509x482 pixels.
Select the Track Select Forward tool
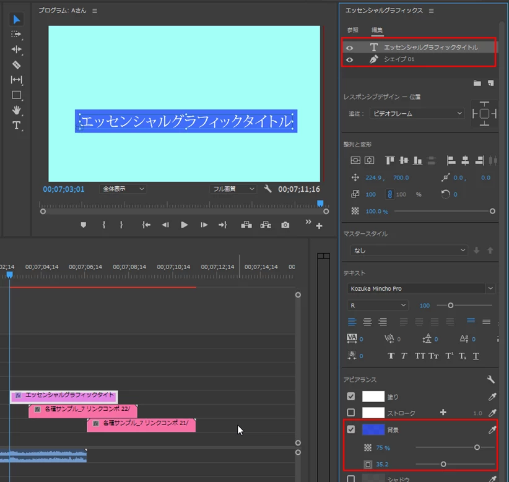point(16,35)
